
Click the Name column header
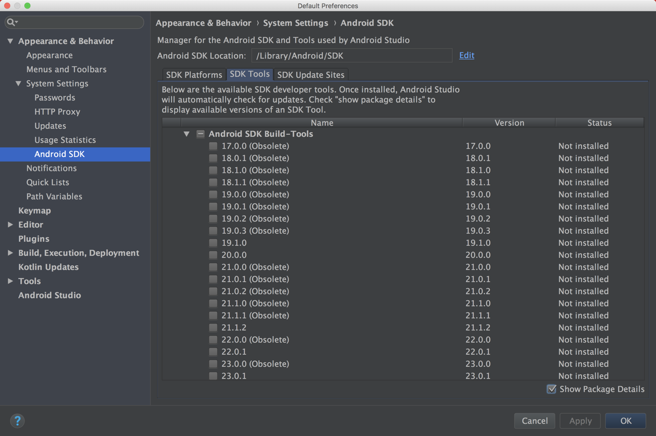(321, 123)
